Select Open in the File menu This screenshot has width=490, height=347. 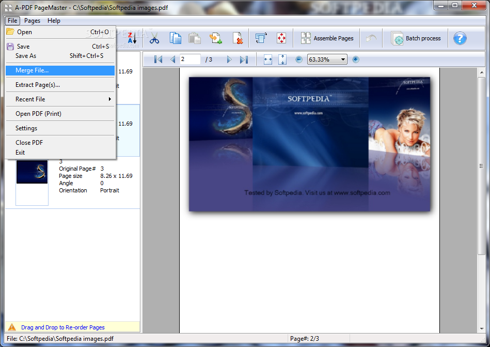[60, 32]
